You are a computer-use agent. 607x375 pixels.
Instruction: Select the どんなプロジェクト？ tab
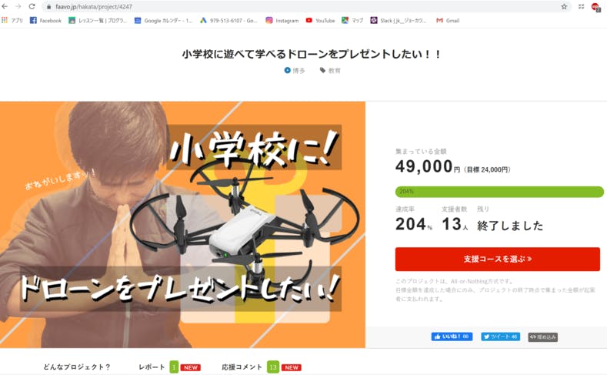coord(77,367)
